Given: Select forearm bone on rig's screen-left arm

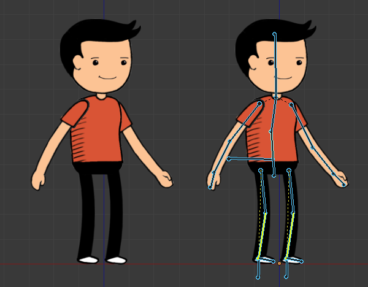Looking at the screenshot, I should coord(221,158).
